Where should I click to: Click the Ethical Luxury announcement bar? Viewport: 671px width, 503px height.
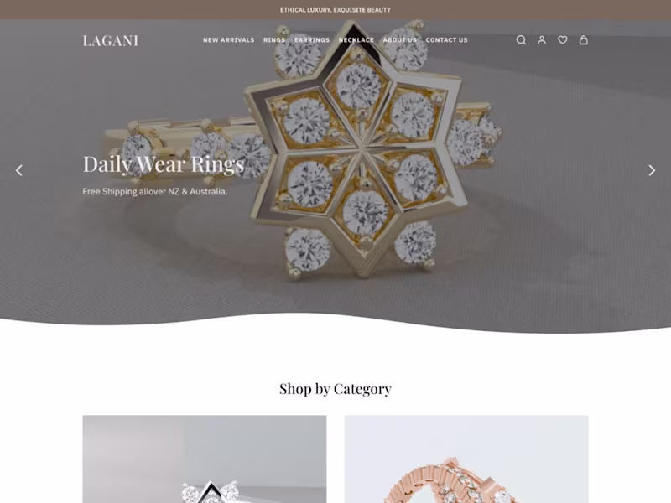click(335, 9)
